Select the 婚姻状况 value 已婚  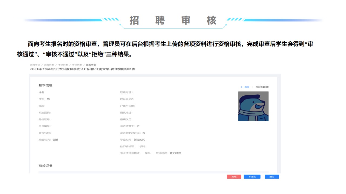pyautogui.click(x=55, y=140)
